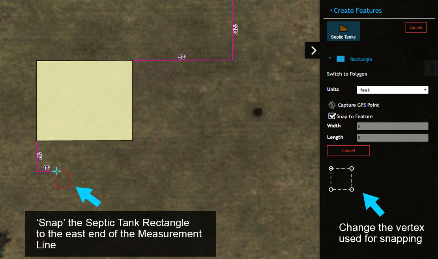Click the top Cancel button beside Septic Tanks
The image size is (438, 259).
416,27
